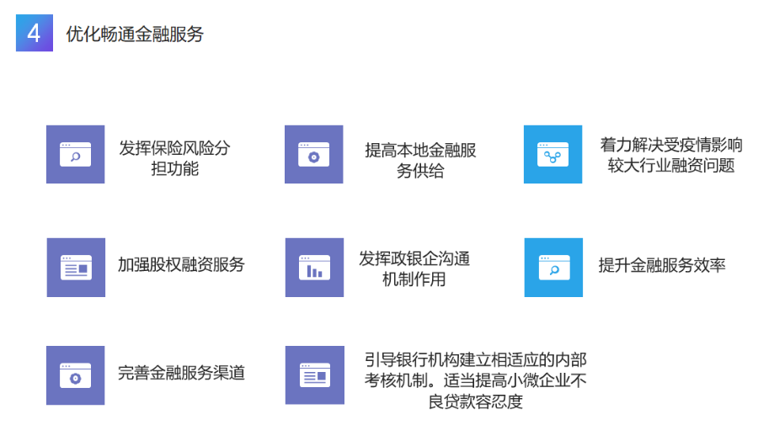The height and width of the screenshot is (425, 758).
Task: Select the article layout icon beside 加强股权融资服务
Action: [76, 267]
